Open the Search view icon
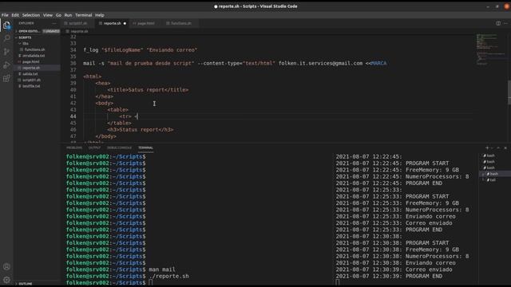 coord(6,38)
